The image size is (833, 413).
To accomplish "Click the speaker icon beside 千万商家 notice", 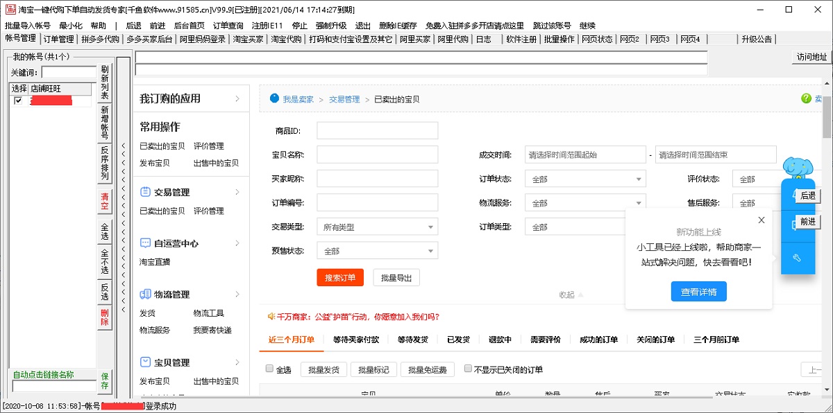I will [271, 317].
